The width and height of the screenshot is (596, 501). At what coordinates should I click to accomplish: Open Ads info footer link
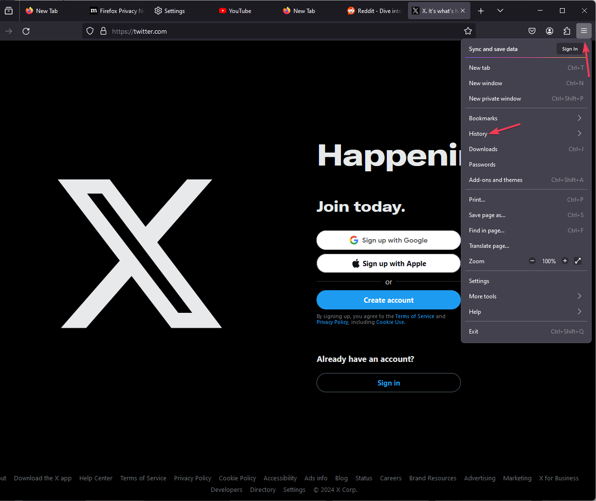pyautogui.click(x=316, y=478)
